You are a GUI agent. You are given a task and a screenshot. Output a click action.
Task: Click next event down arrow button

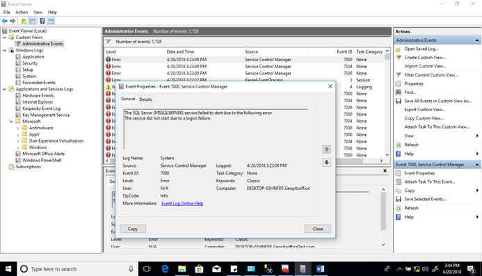[x=326, y=162]
